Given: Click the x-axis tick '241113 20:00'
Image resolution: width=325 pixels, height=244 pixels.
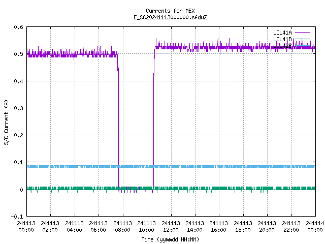Looking at the screenshot, I should click(x=267, y=227).
